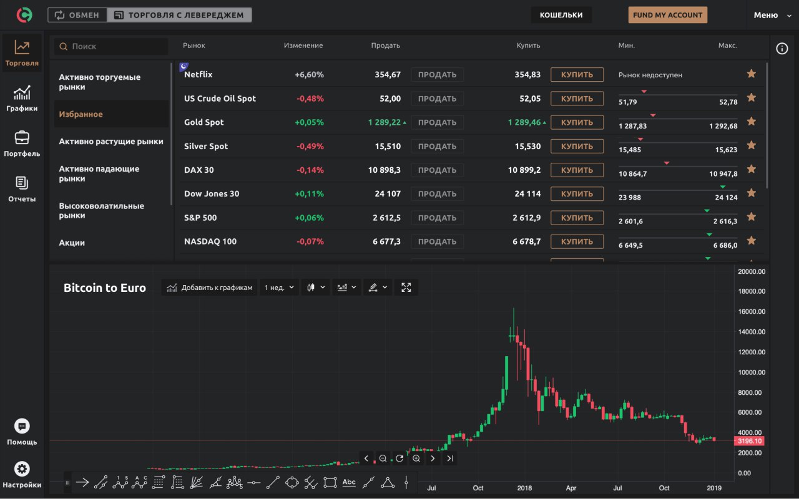Expand the Bitcoin to Euro chart to fullscreen
Image resolution: width=799 pixels, height=499 pixels.
pos(406,288)
